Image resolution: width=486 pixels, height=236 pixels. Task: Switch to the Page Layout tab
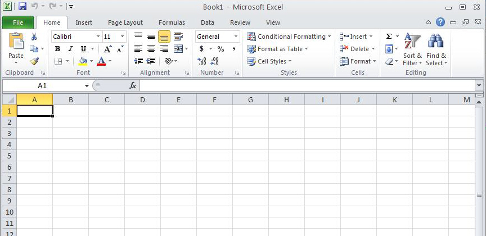[x=125, y=22]
